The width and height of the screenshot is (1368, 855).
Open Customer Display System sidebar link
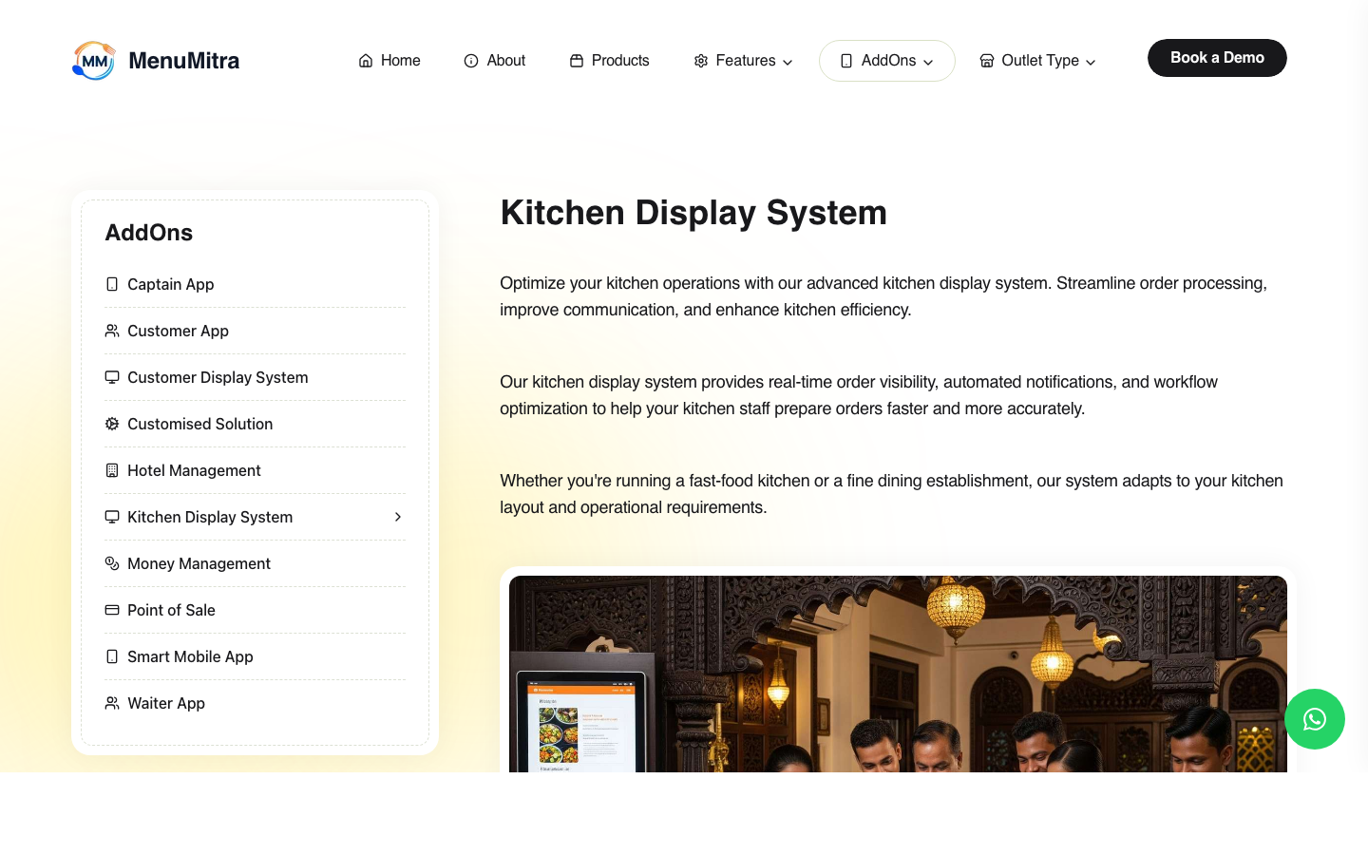pos(218,377)
